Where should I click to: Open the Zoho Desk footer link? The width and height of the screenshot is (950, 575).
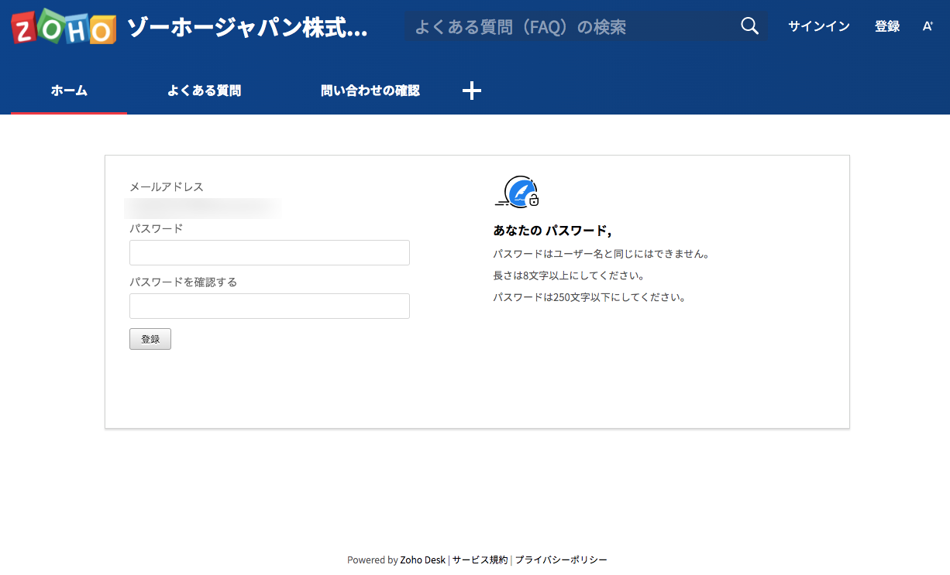pos(422,560)
